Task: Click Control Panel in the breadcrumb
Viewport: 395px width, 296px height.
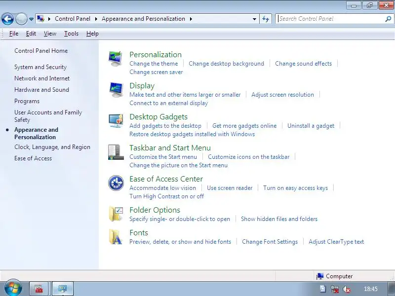Action: pos(73,19)
